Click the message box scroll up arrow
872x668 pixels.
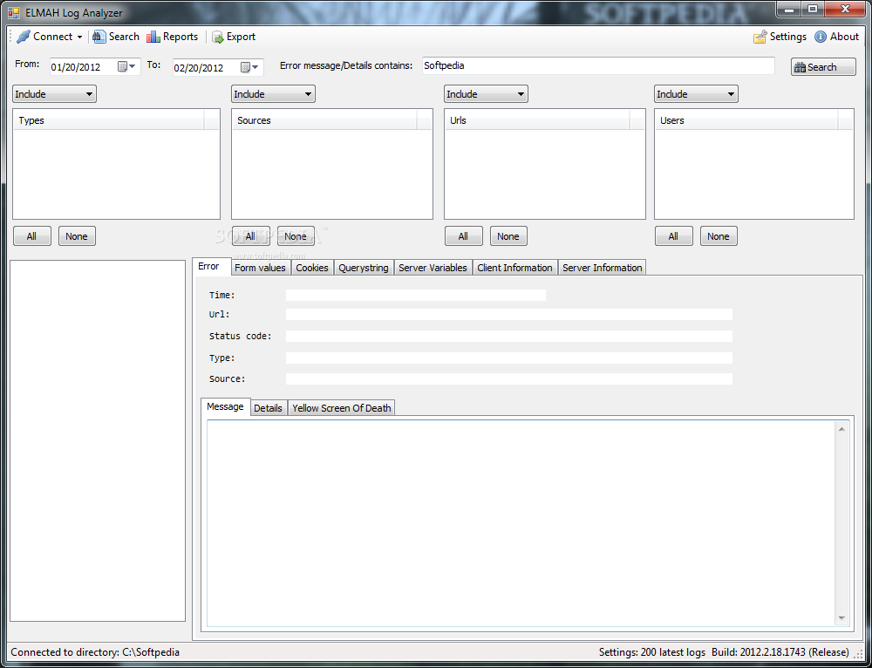coord(841,429)
